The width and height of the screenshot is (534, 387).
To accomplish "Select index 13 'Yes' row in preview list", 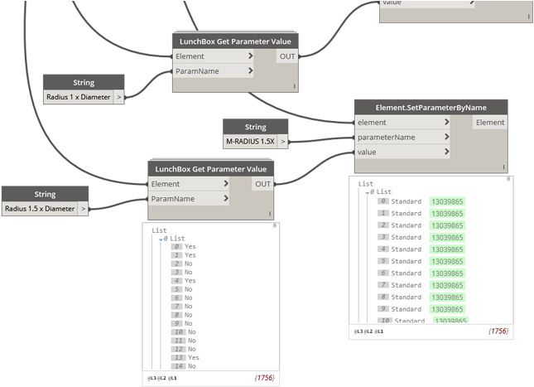I will [185, 357].
